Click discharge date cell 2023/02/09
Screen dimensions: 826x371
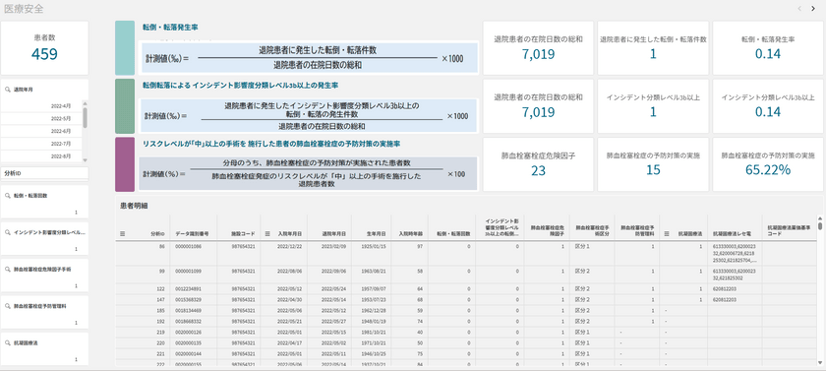tap(333, 246)
